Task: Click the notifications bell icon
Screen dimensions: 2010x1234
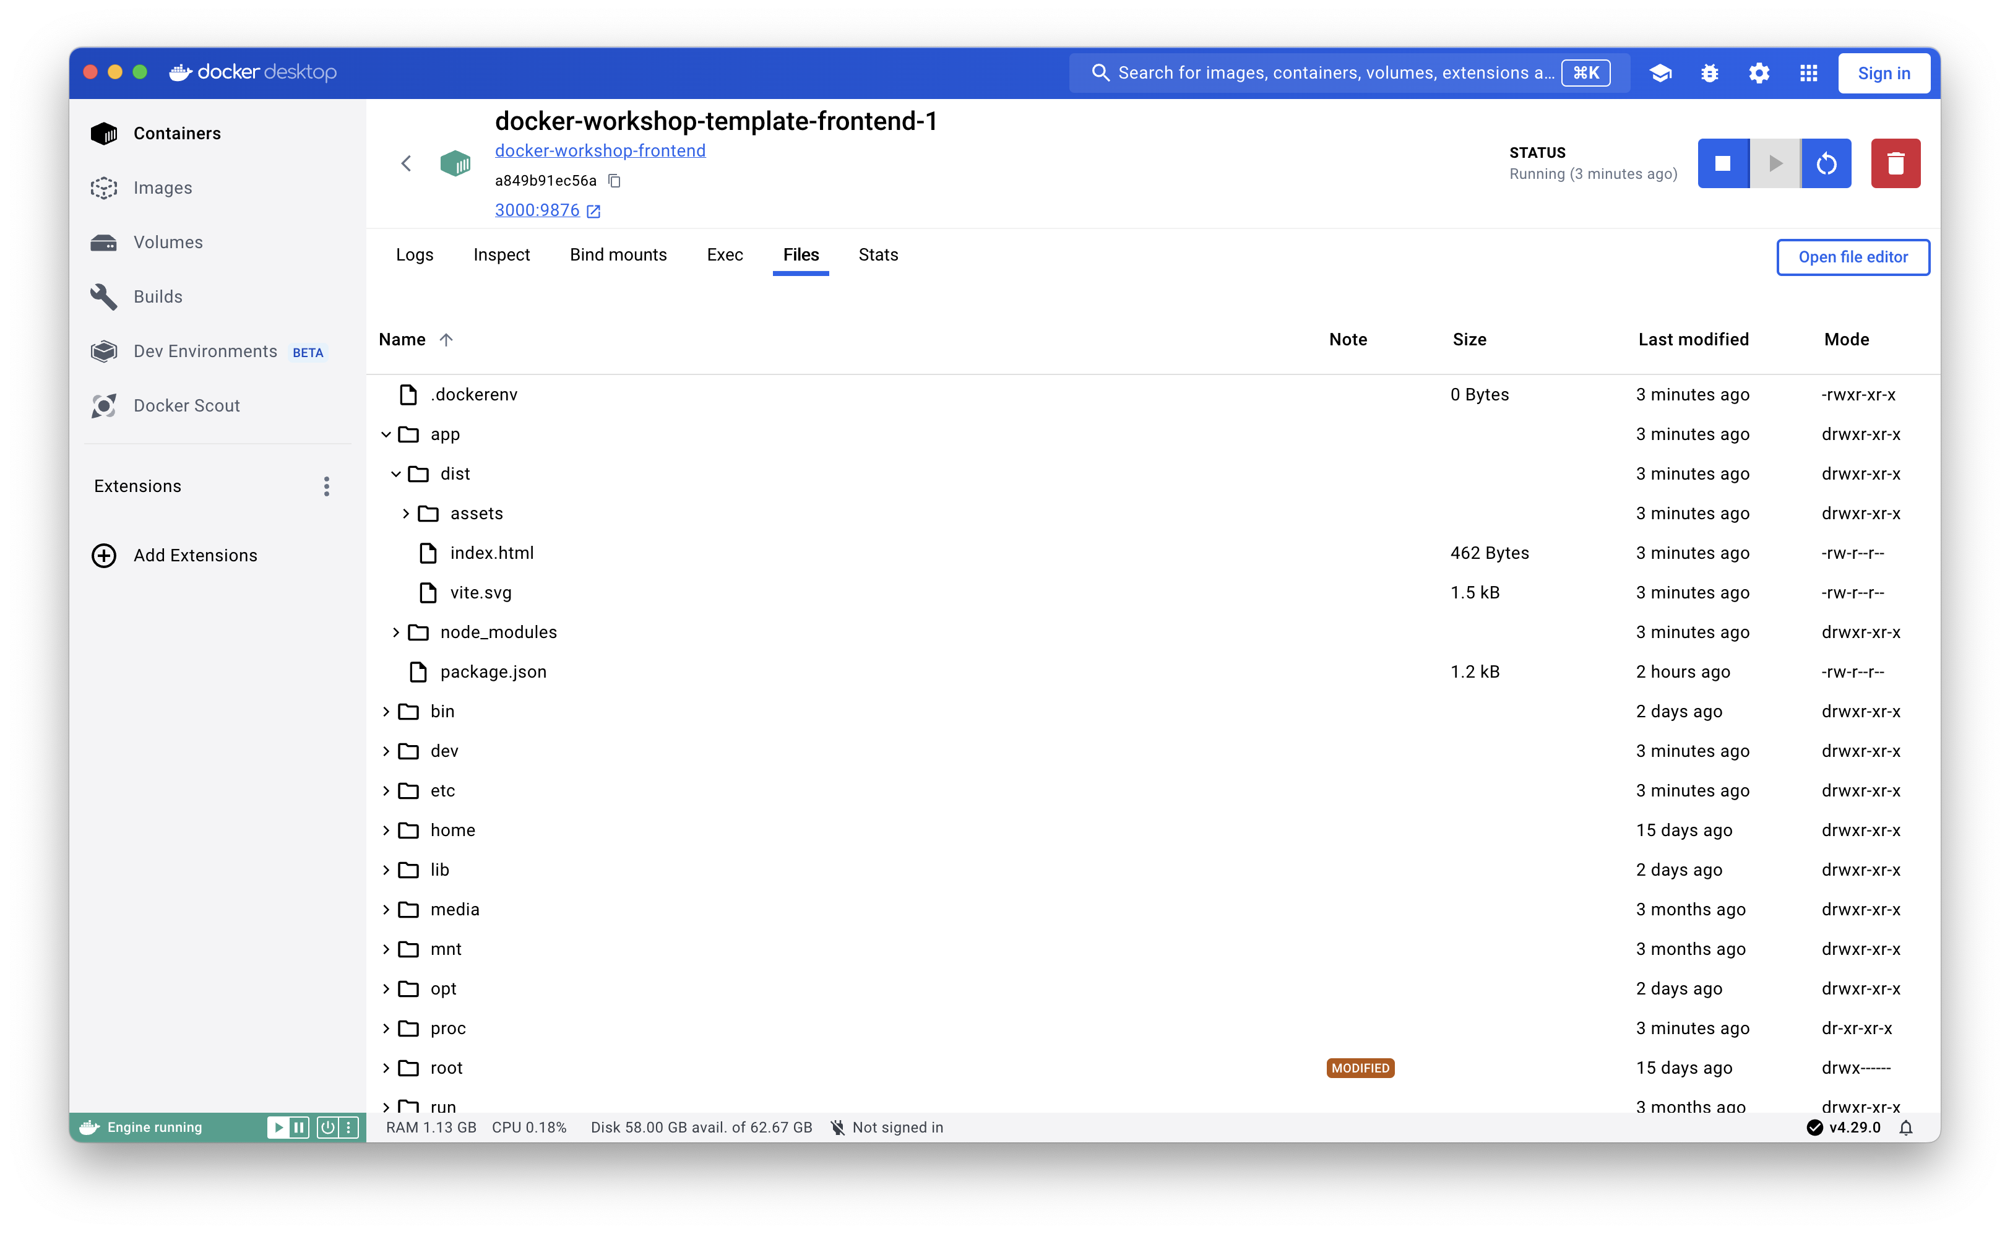Action: [x=1905, y=1127]
